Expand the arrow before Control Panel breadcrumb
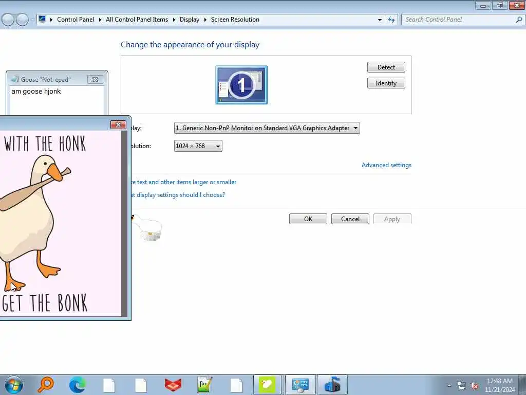This screenshot has height=395, width=526. click(51, 20)
